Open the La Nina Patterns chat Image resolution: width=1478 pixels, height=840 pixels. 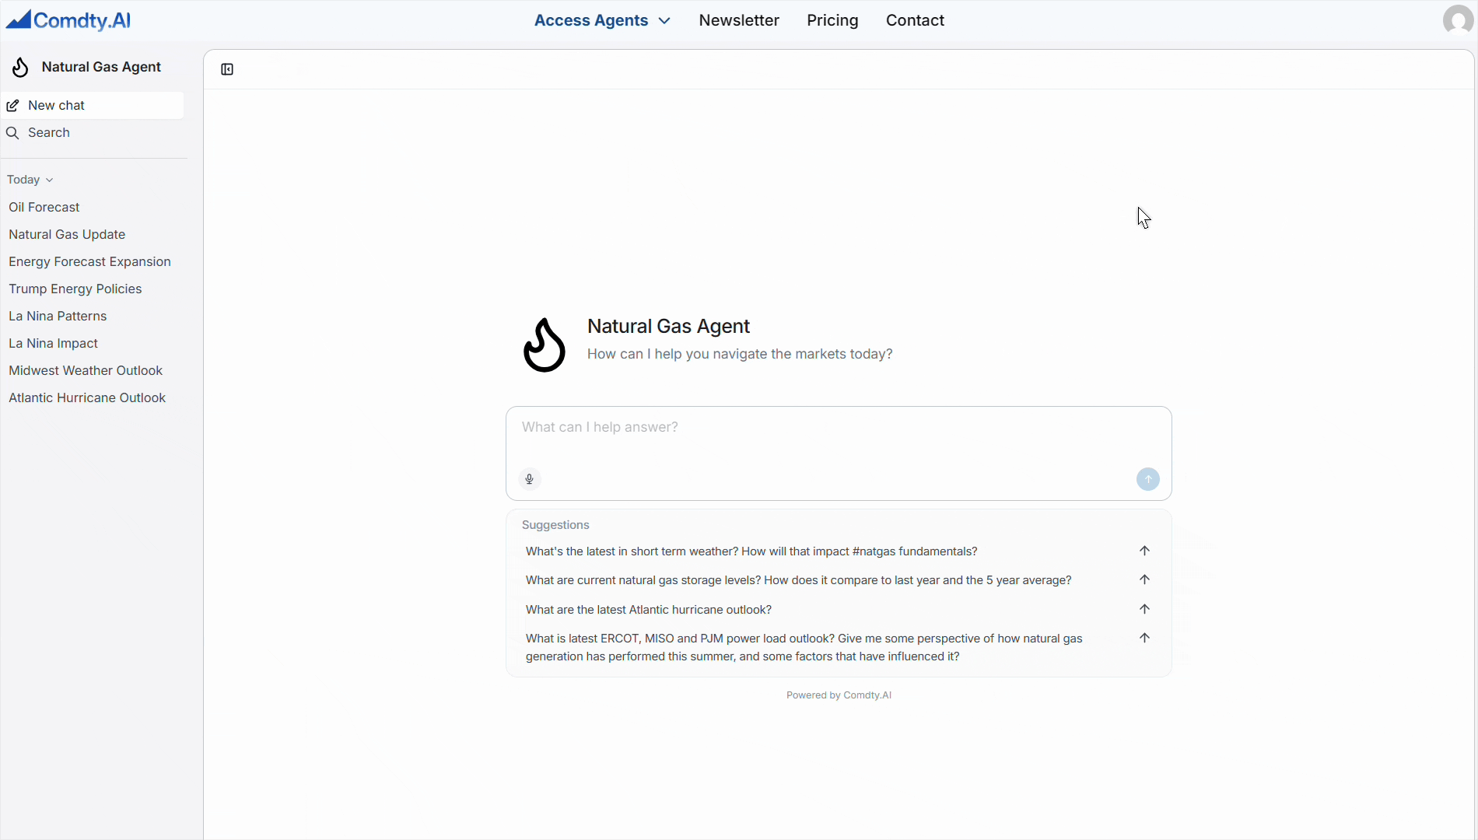tap(58, 317)
